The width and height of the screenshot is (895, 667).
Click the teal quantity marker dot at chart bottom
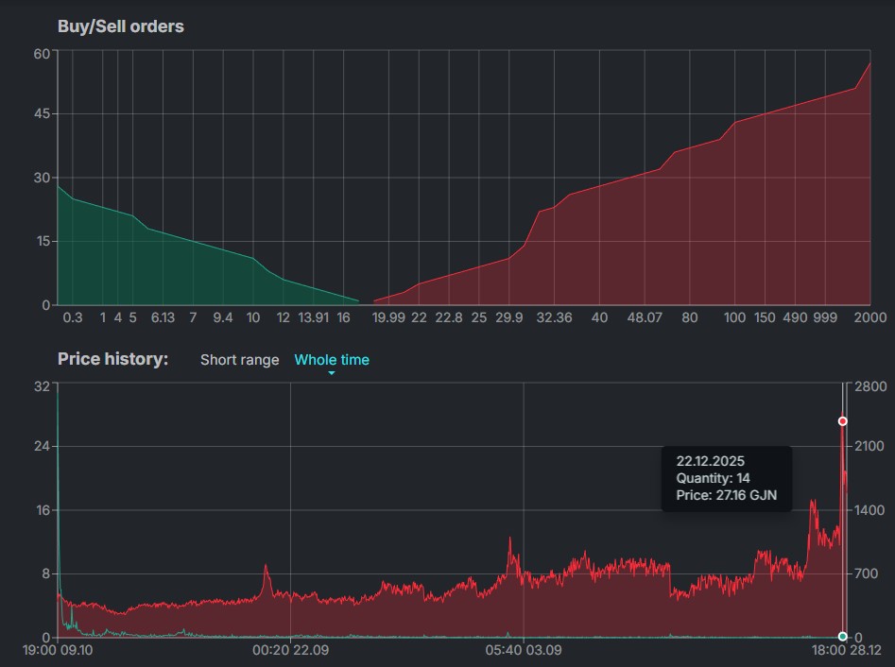(x=842, y=636)
